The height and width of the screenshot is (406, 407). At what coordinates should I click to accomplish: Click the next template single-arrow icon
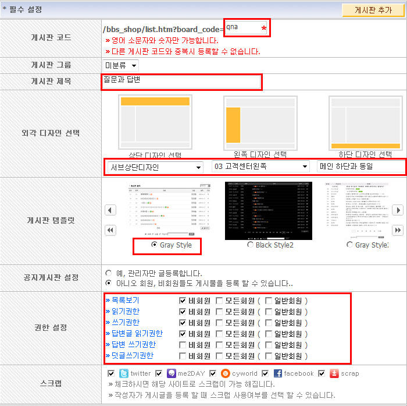pos(398,210)
